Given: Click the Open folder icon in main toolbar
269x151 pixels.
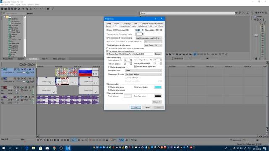Looking at the screenshot, I should point(5,8).
